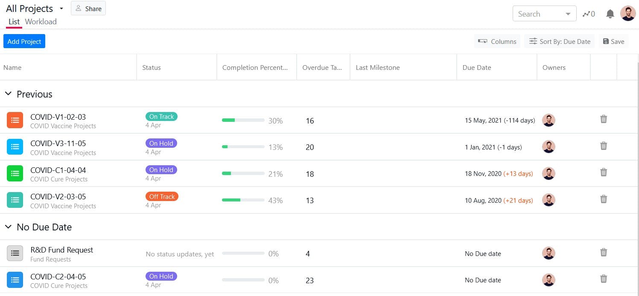Expand the Search box dropdown arrow
The height and width of the screenshot is (296, 639).
(568, 14)
